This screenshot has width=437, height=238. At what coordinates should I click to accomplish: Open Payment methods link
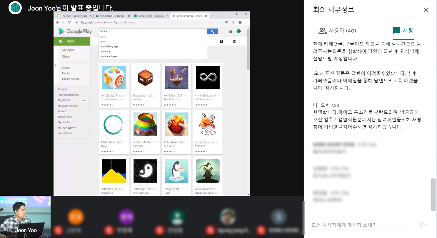pyautogui.click(x=68, y=95)
